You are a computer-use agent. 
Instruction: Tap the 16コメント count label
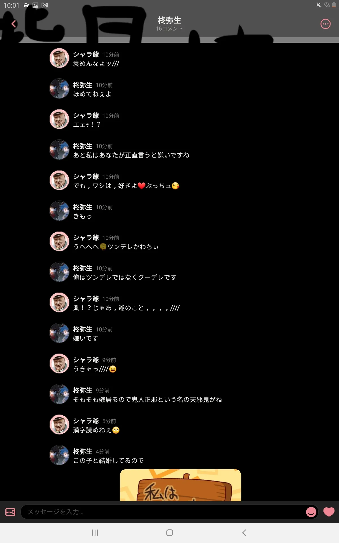coord(169,29)
